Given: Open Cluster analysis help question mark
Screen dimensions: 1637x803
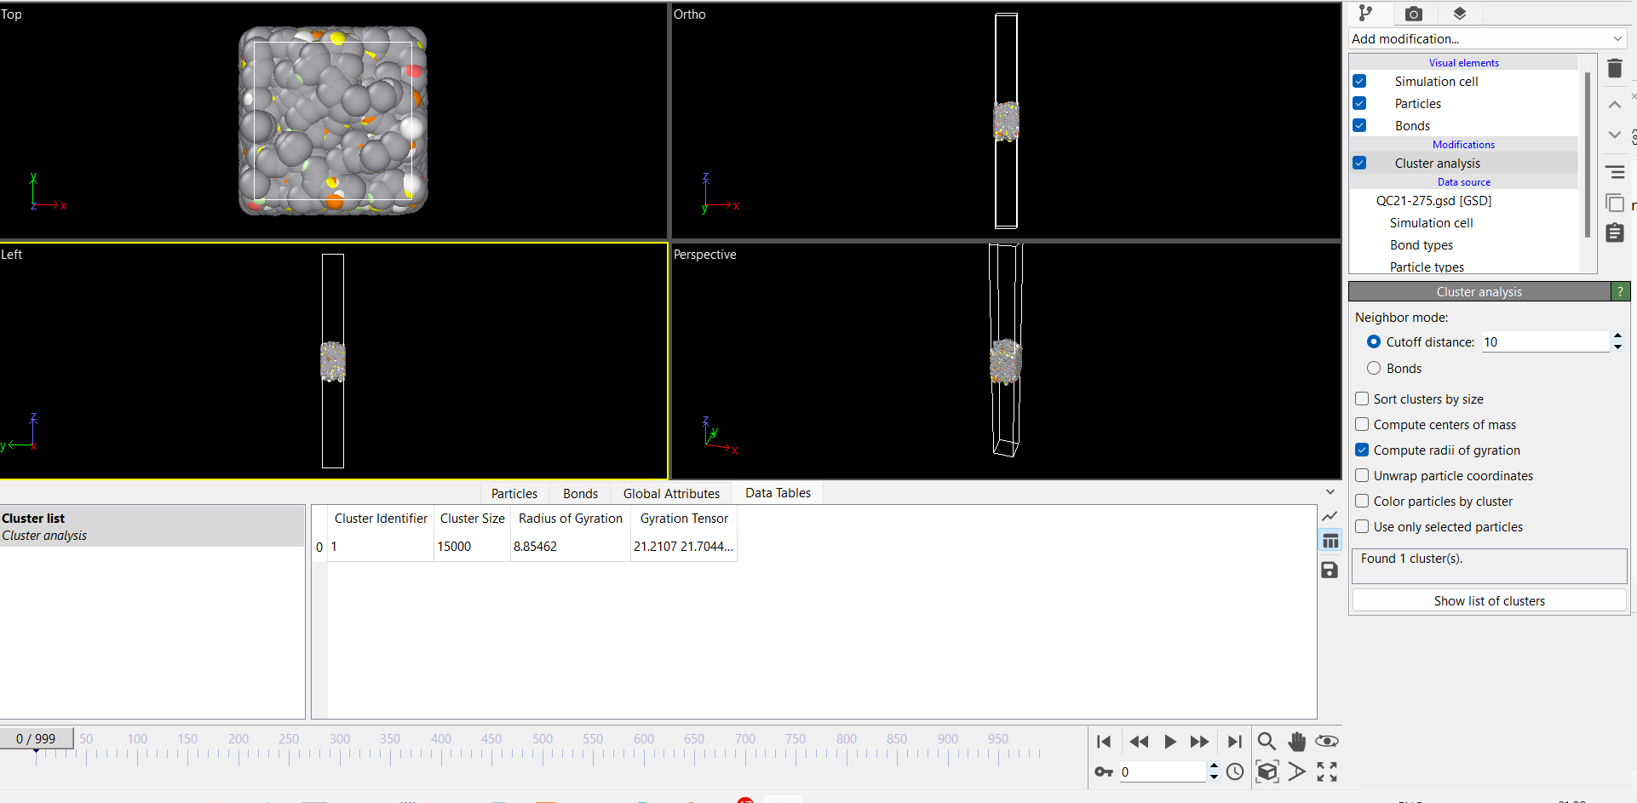Looking at the screenshot, I should pyautogui.click(x=1619, y=291).
